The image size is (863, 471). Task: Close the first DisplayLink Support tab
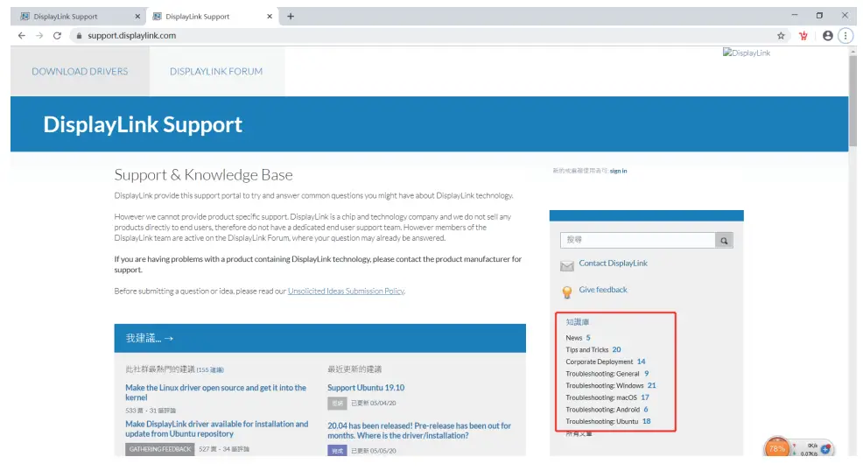click(x=137, y=17)
